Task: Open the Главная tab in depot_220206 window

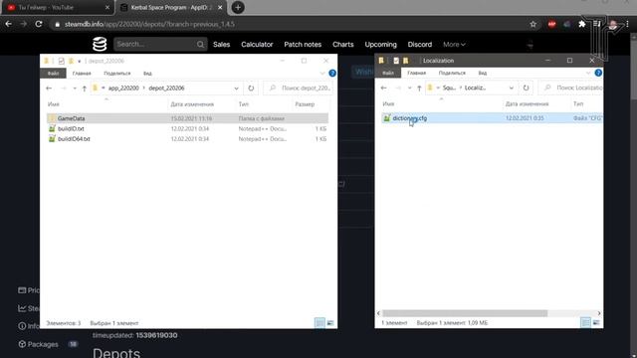Action: click(82, 73)
